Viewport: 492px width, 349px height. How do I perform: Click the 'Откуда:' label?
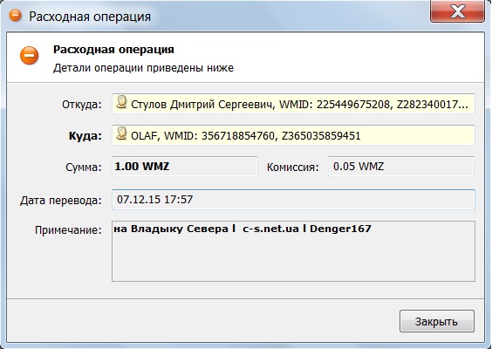(82, 105)
